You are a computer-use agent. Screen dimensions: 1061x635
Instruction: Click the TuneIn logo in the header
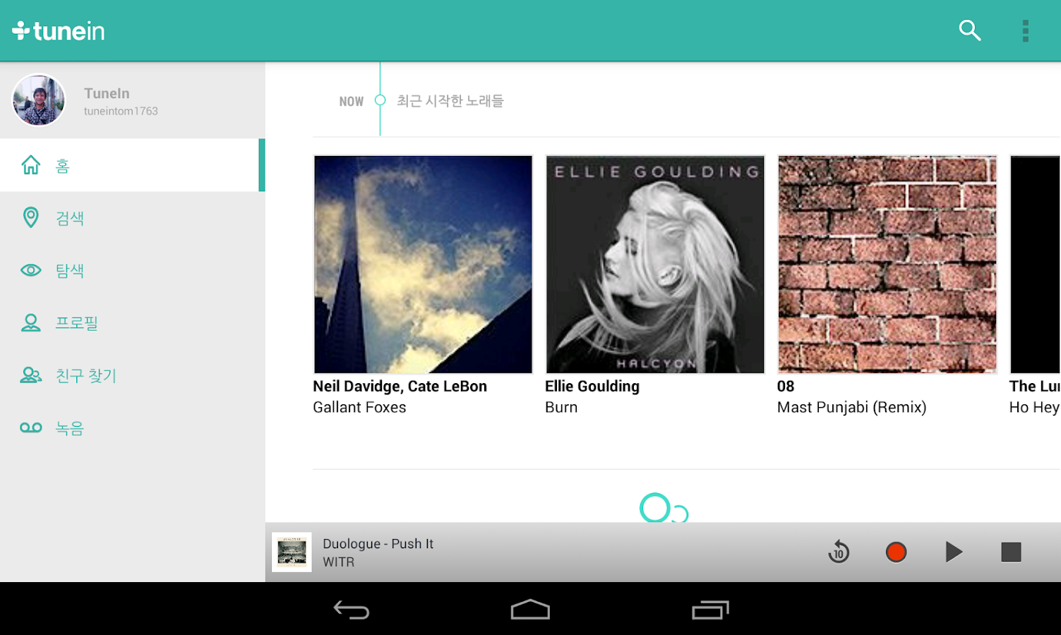[x=59, y=30]
